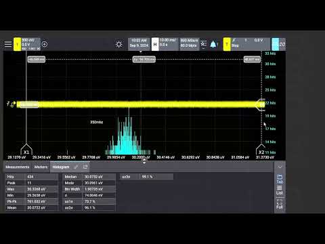The height and width of the screenshot is (244, 325).
Task: Click the cyan run control button
Action: [x=275, y=44]
